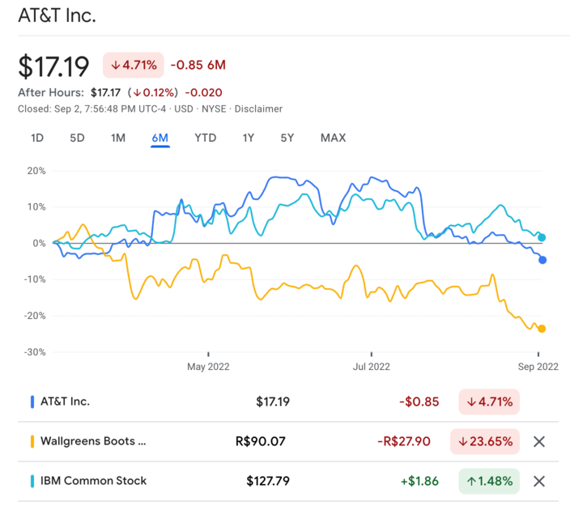Select the 6M range tab
The image size is (570, 510).
pyautogui.click(x=160, y=138)
